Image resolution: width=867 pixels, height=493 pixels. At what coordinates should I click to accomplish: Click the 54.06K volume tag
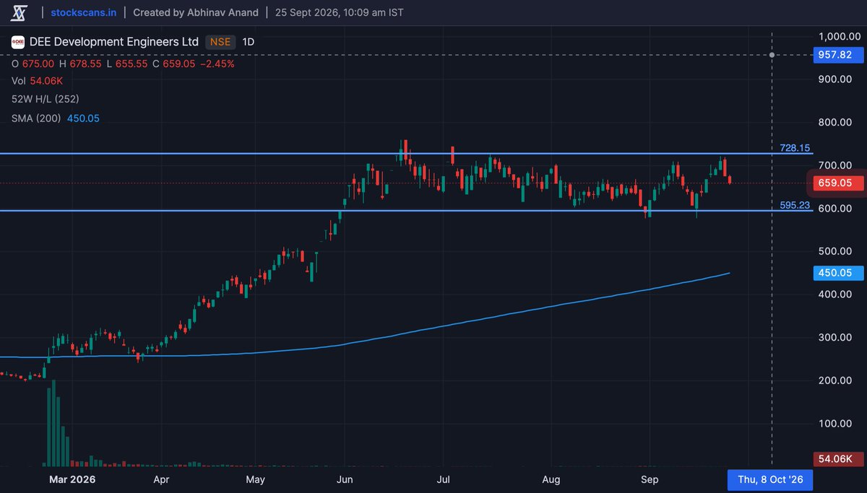click(x=838, y=459)
